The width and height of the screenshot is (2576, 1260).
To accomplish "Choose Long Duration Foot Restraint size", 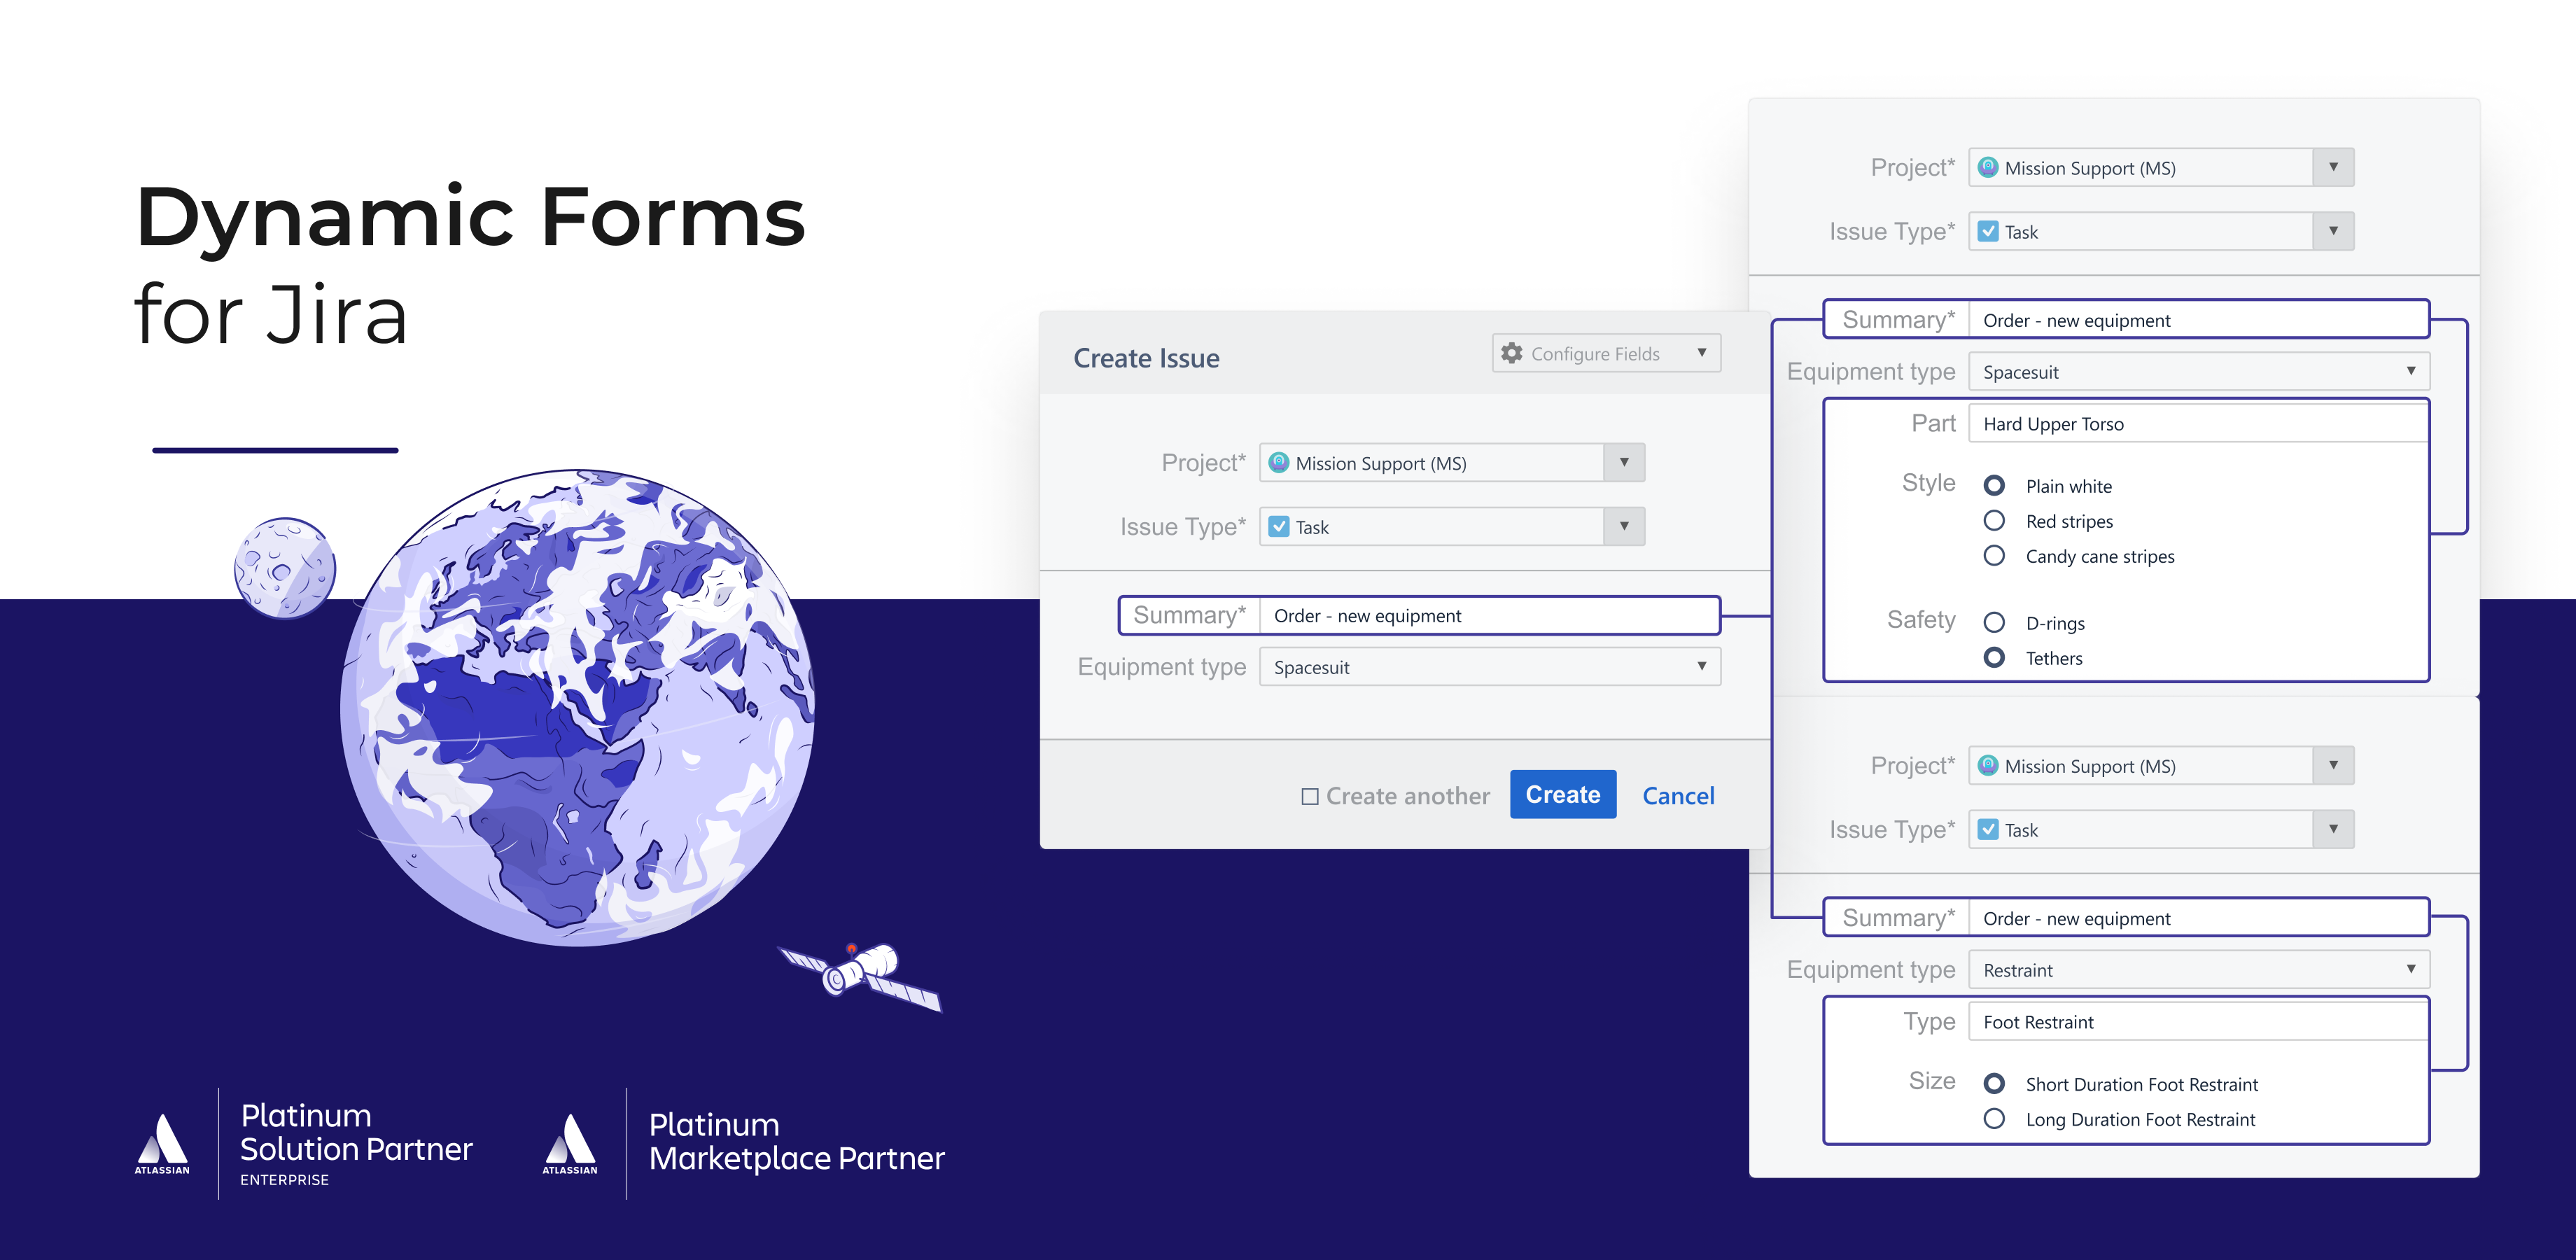I will pos(1994,1119).
